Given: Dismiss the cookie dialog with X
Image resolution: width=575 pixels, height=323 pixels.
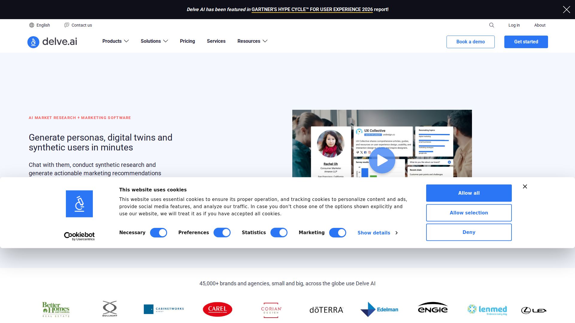Looking at the screenshot, I should (x=525, y=186).
